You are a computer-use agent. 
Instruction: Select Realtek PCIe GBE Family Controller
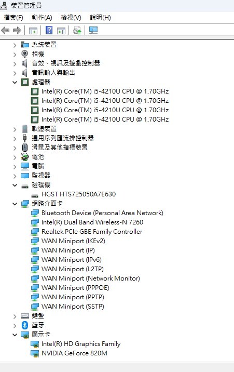pos(92,232)
